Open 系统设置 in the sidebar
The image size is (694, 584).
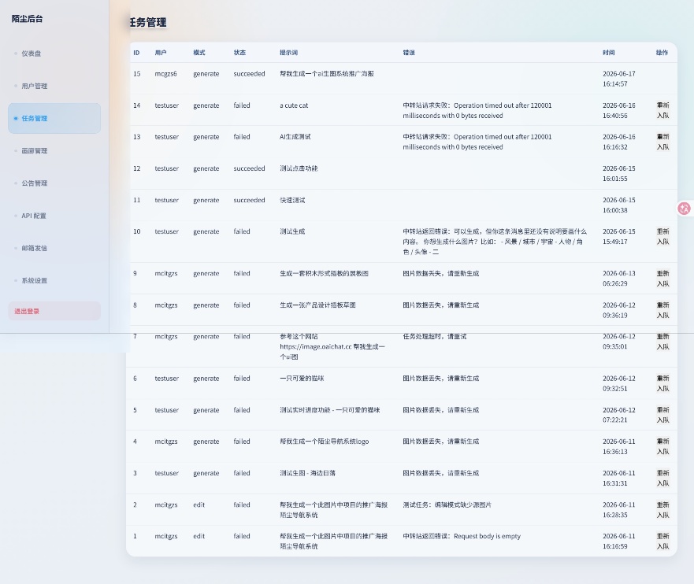pyautogui.click(x=54, y=280)
